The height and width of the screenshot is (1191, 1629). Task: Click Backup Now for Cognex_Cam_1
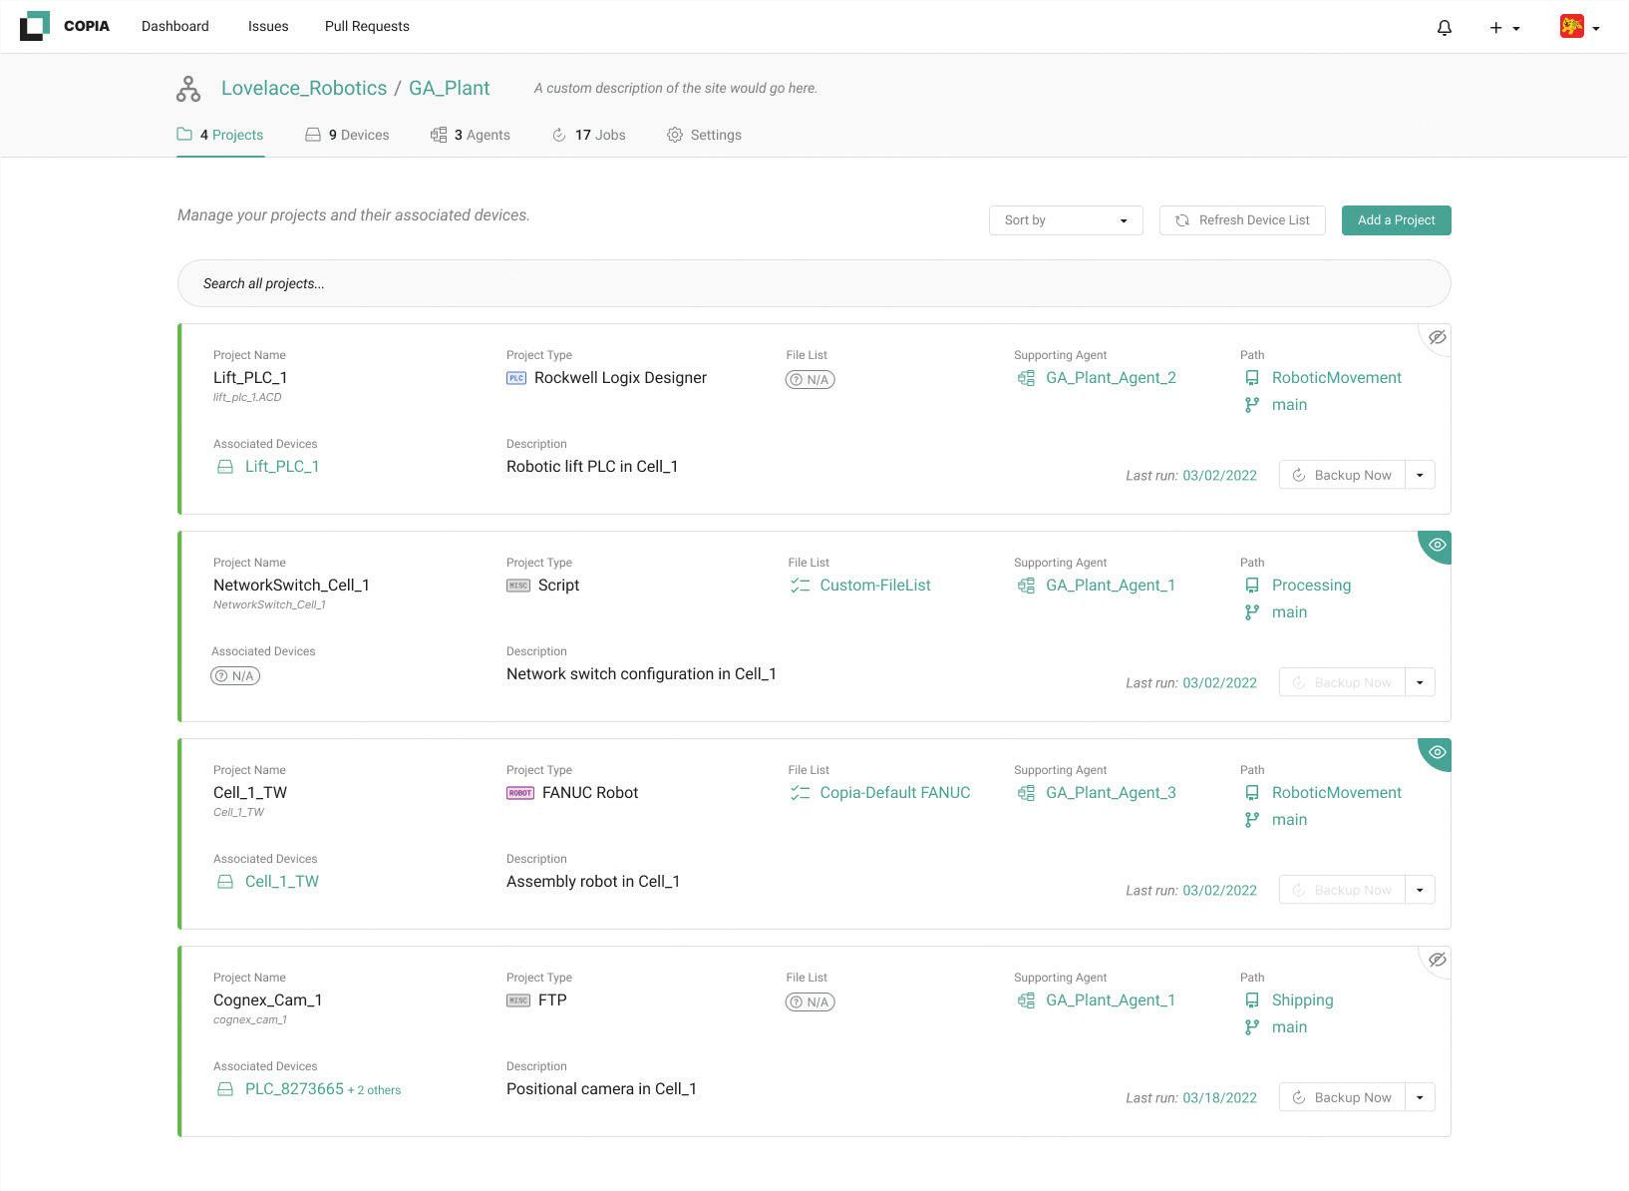[1342, 1097]
